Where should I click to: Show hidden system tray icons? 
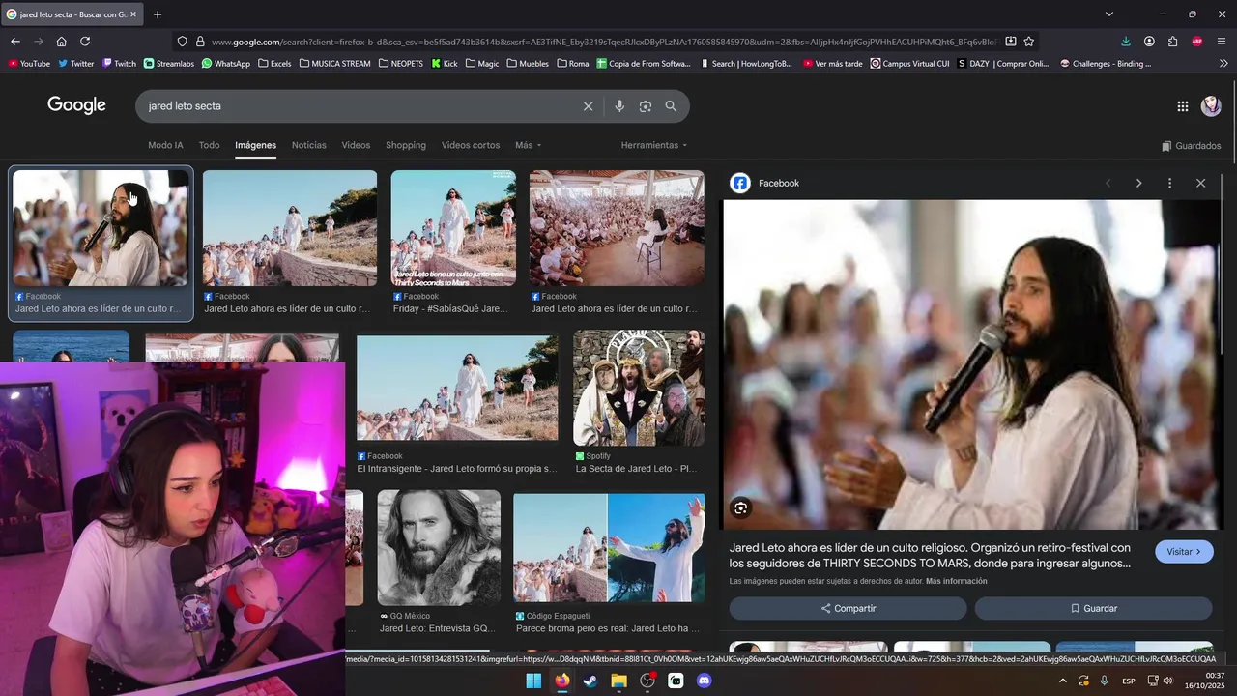(x=1063, y=681)
